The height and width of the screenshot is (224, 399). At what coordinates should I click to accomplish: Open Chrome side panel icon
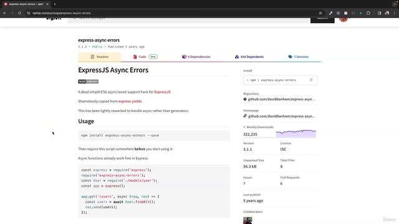(379, 13)
